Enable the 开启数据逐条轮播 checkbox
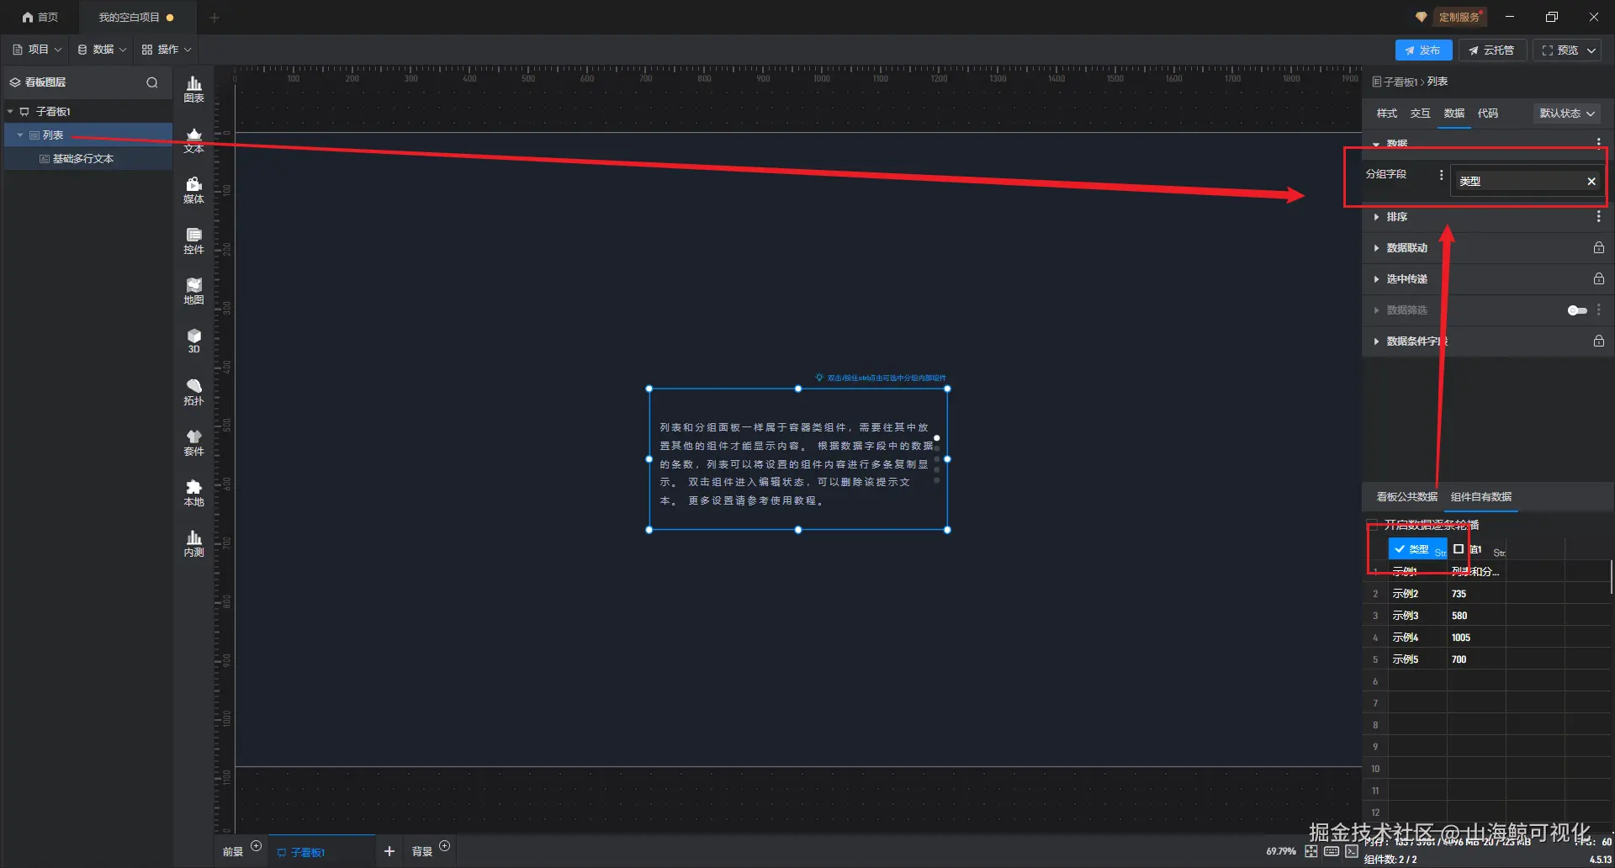The image size is (1615, 868). 1373,525
